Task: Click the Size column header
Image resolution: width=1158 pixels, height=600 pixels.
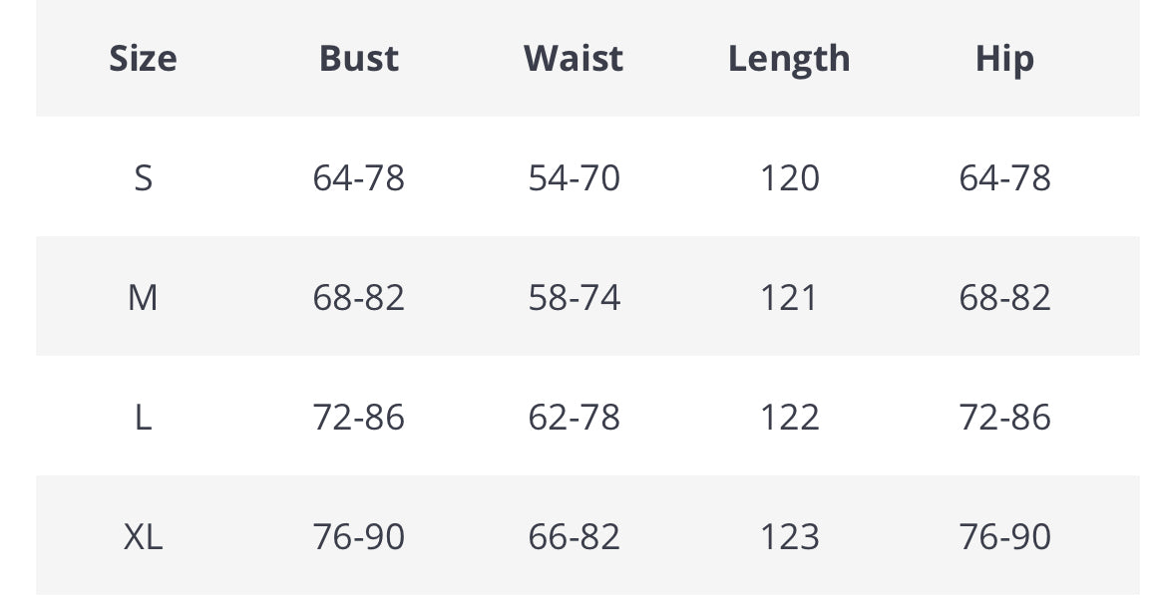Action: tap(143, 59)
